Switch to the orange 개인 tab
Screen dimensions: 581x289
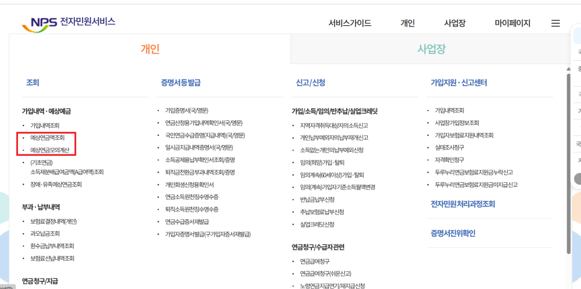tap(150, 49)
